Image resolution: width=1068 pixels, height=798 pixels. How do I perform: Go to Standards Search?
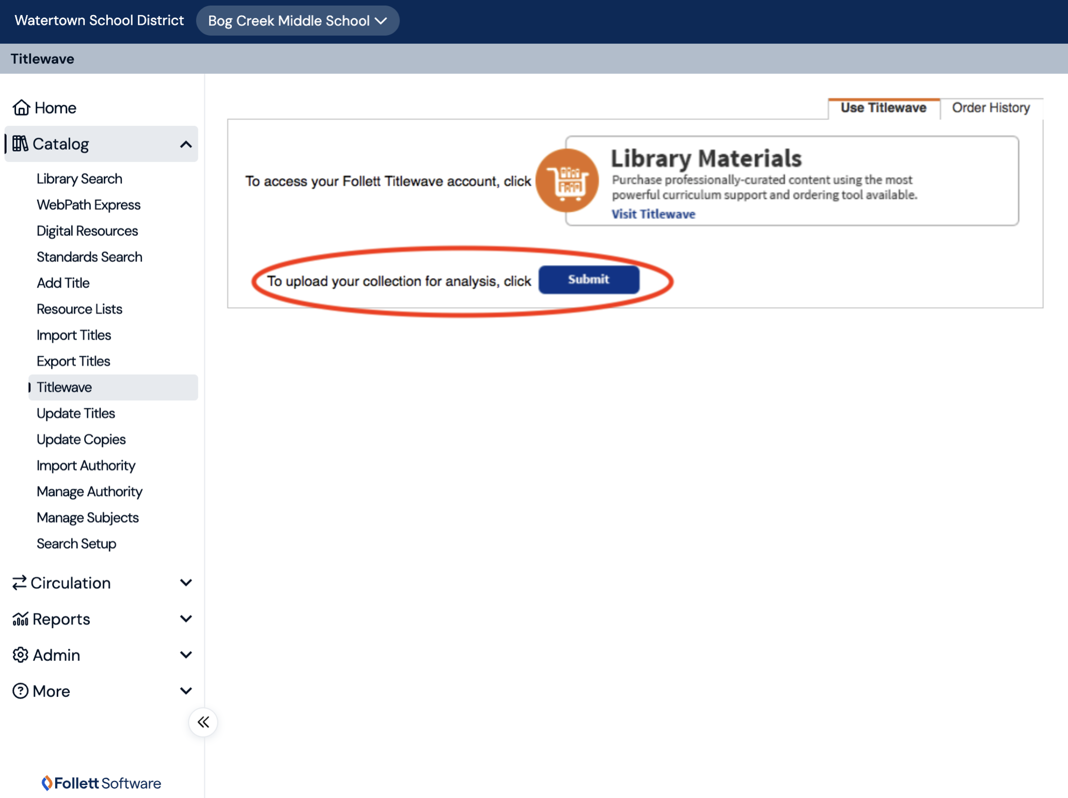[x=89, y=257]
